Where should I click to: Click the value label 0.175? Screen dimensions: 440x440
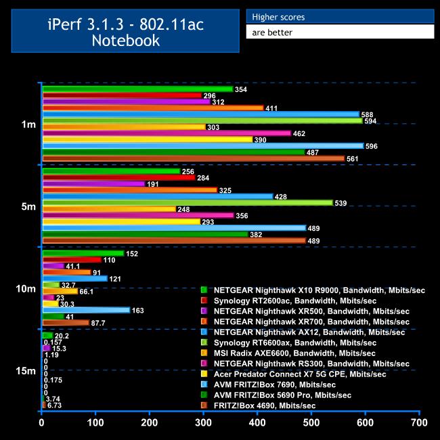[x=53, y=380]
